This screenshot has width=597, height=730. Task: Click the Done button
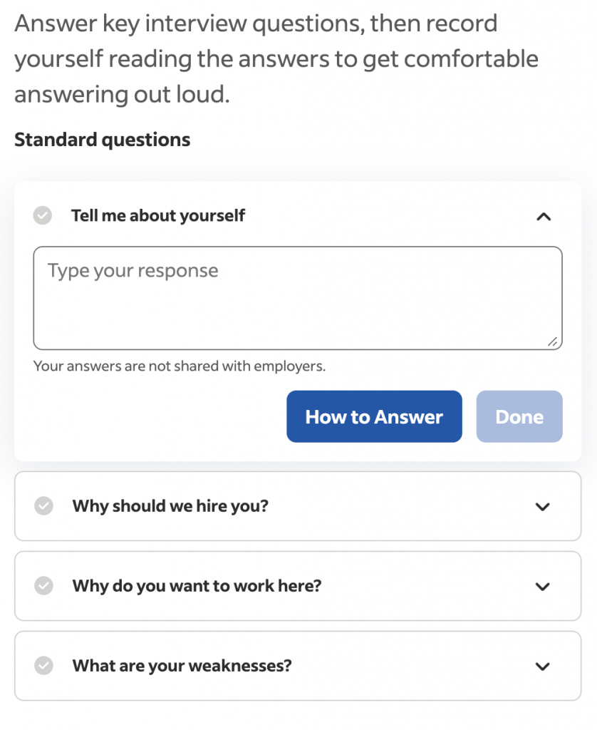click(x=519, y=416)
